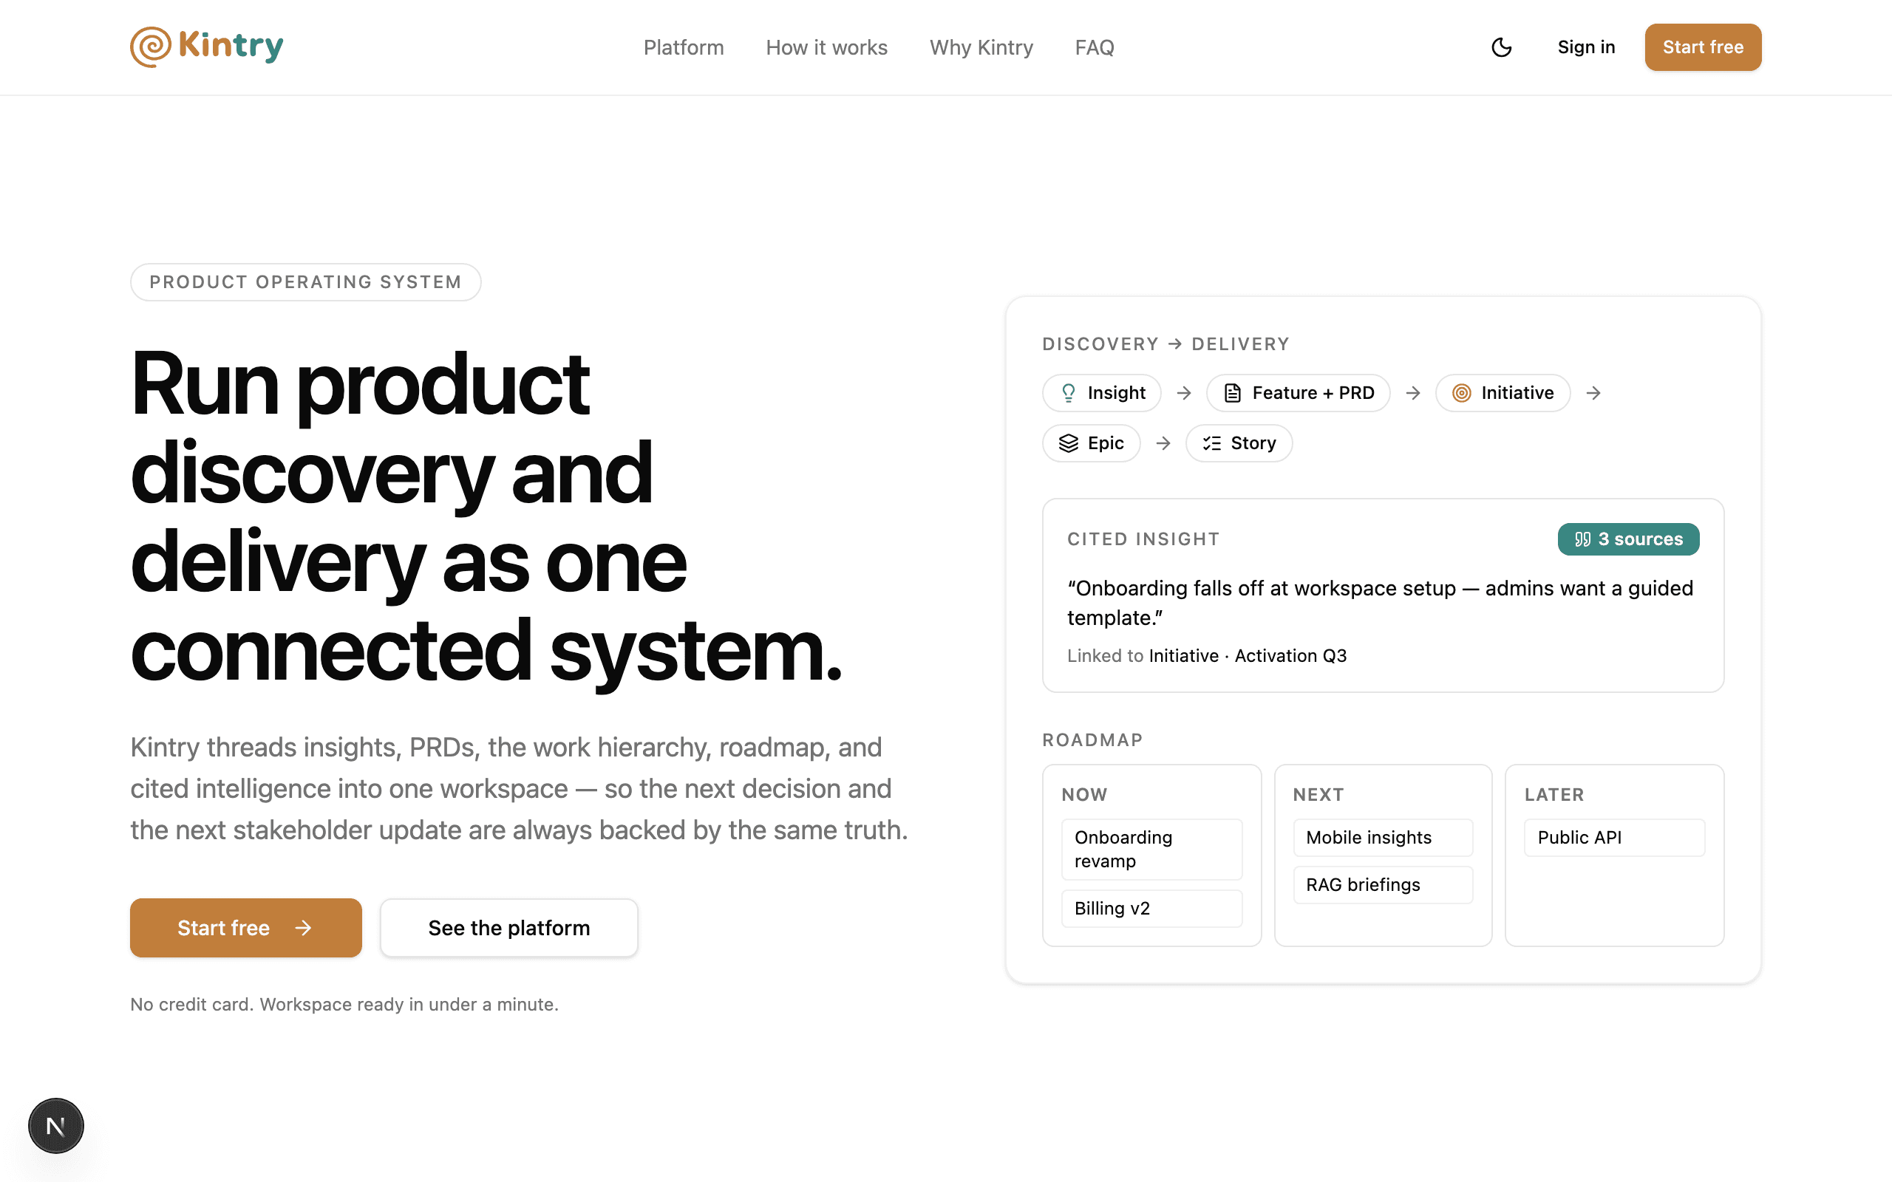The height and width of the screenshot is (1182, 1892).
Task: Click the Kintry wordmark text
Action: [231, 45]
